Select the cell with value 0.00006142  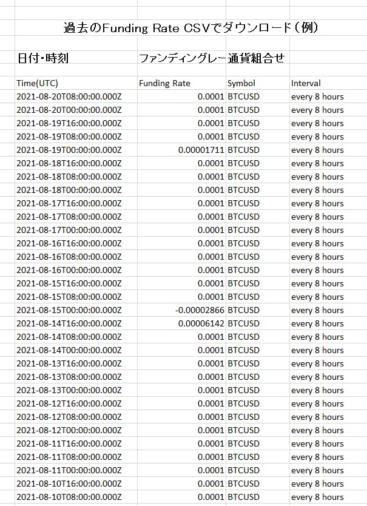pyautogui.click(x=201, y=323)
